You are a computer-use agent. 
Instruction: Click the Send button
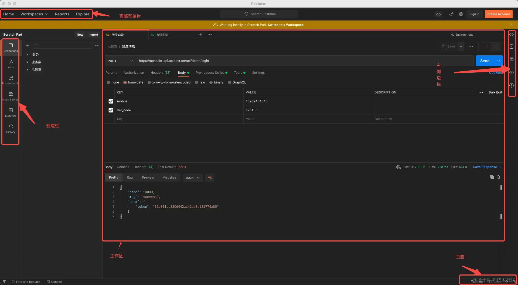click(x=485, y=61)
